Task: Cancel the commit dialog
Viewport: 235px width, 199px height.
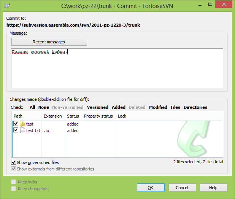Action: tap(182, 188)
